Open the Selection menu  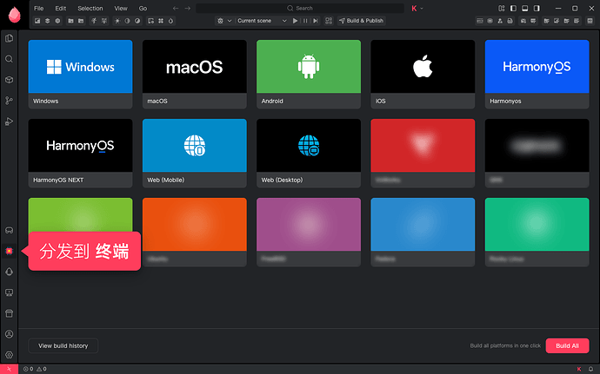click(x=90, y=9)
